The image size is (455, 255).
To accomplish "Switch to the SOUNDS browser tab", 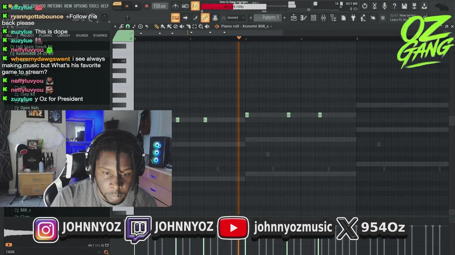I will [x=82, y=35].
